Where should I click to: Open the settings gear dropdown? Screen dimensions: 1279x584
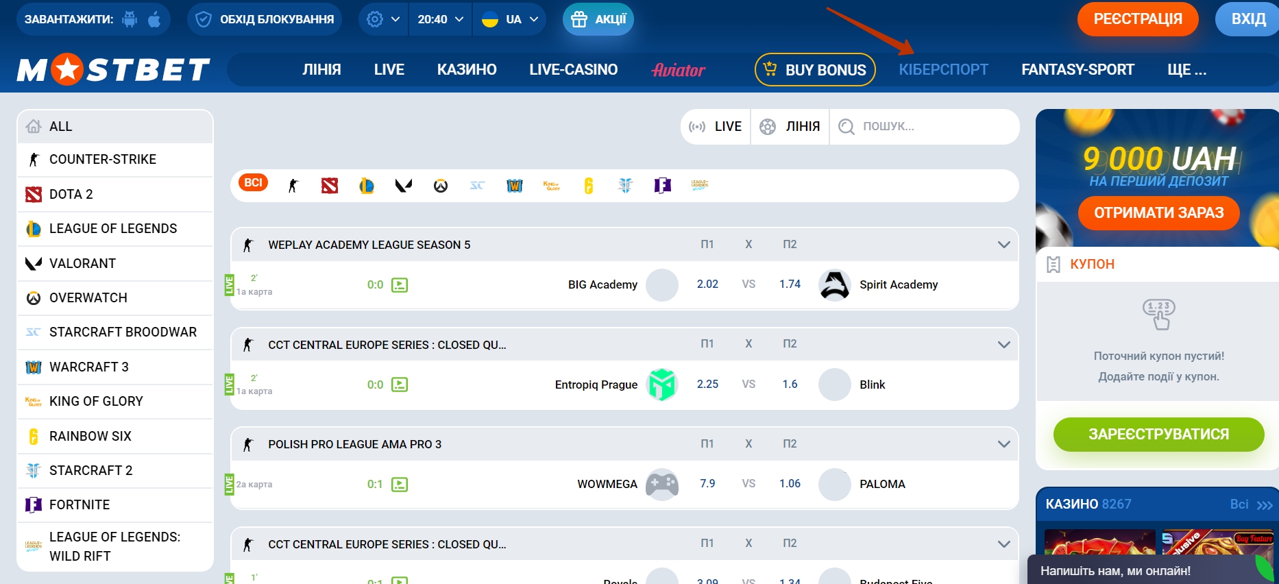pyautogui.click(x=382, y=19)
